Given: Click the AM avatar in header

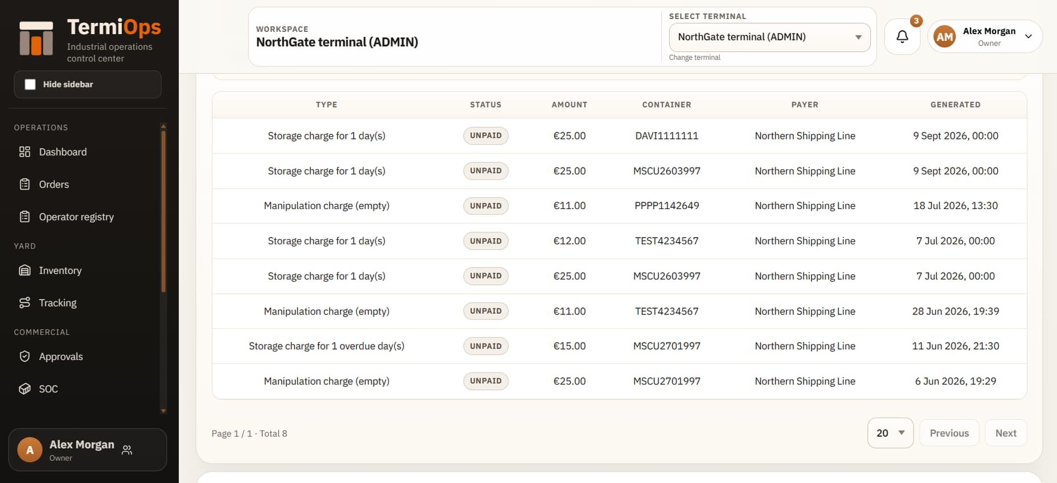Looking at the screenshot, I should (944, 36).
